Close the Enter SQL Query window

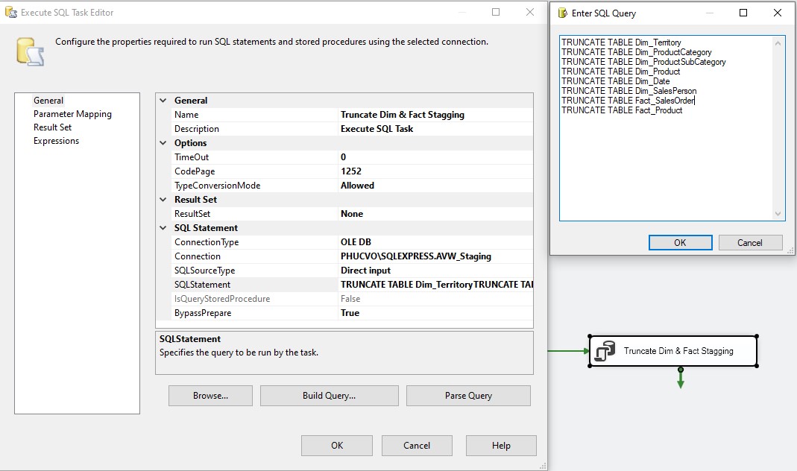[x=777, y=13]
